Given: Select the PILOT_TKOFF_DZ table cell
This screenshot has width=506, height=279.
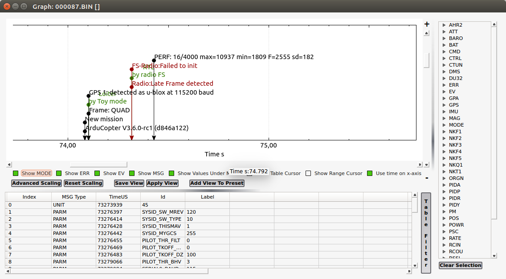Looking at the screenshot, I should pyautogui.click(x=163, y=255).
